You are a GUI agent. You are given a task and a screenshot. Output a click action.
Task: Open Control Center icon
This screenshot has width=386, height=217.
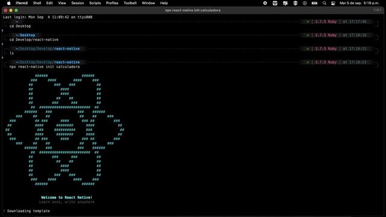333,3
